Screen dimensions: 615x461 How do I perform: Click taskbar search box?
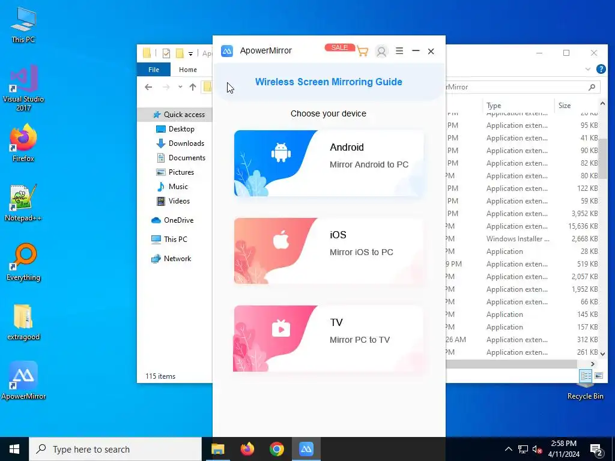[115, 449]
